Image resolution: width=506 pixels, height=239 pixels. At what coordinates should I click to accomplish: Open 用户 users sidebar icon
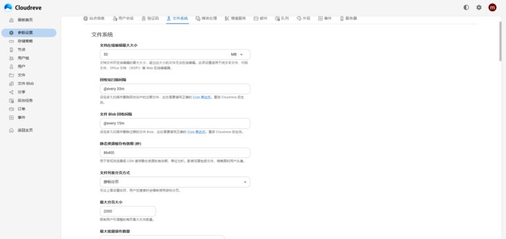tap(12, 66)
